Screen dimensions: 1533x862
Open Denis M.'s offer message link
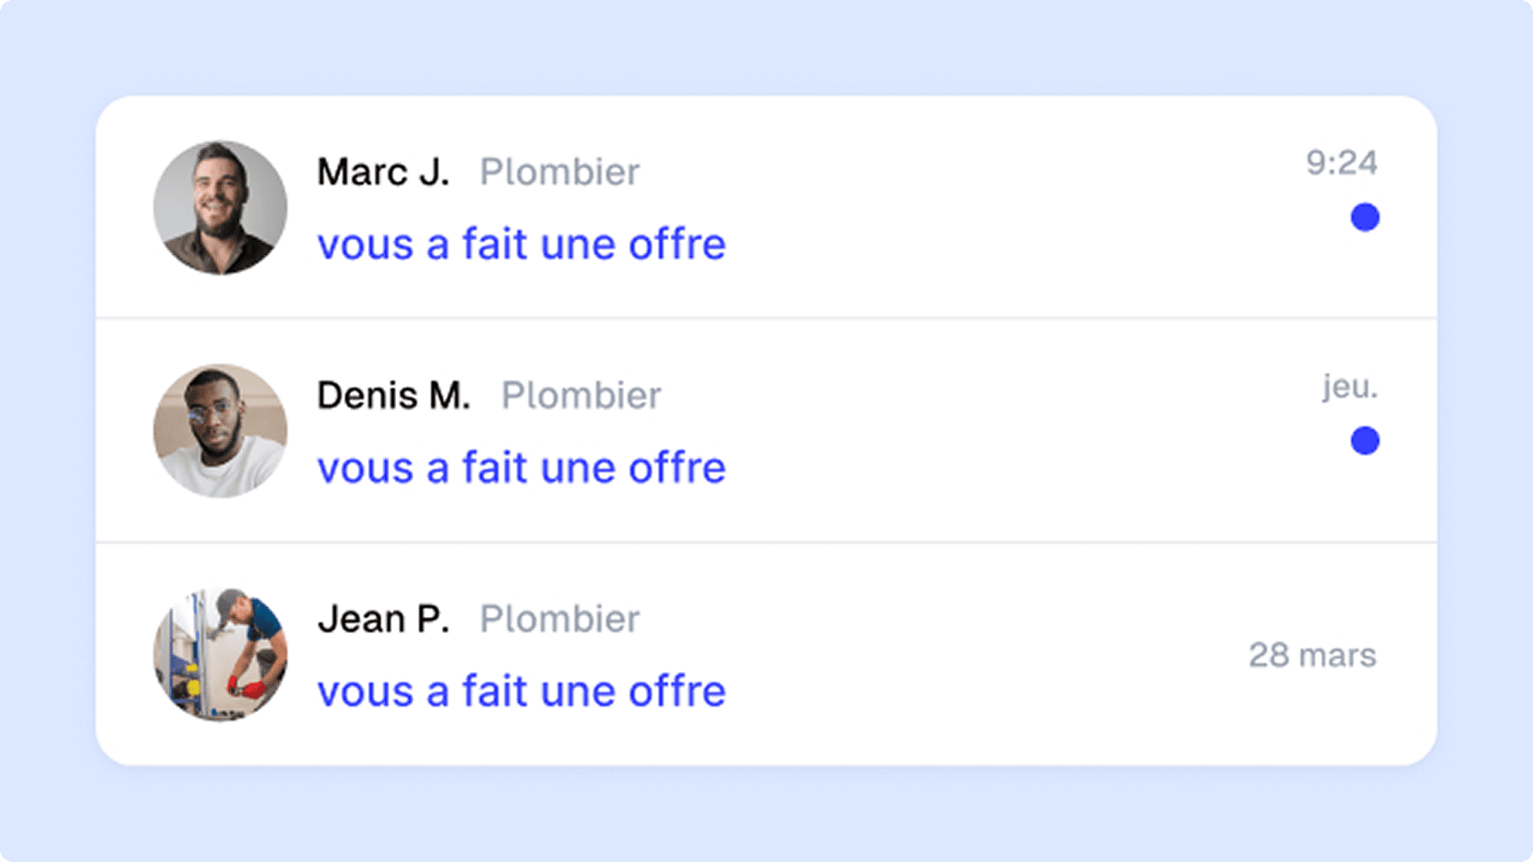[521, 468]
